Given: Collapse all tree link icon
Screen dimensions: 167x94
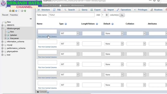Looking at the screenshot, I should pyautogui.click(x=31, y=19).
